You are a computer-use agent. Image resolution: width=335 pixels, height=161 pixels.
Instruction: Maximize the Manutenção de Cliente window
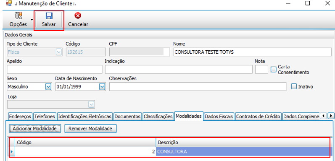tap(308, 3)
